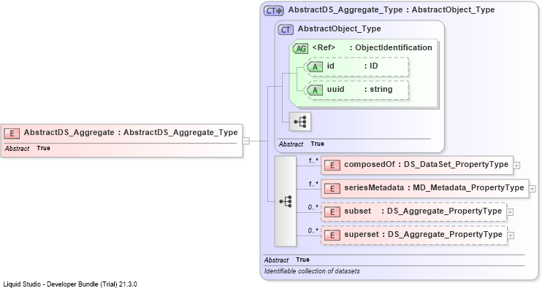The width and height of the screenshot is (542, 288).
Task: Click the AG icon of ObjectIdentification reference
Action: 300,48
